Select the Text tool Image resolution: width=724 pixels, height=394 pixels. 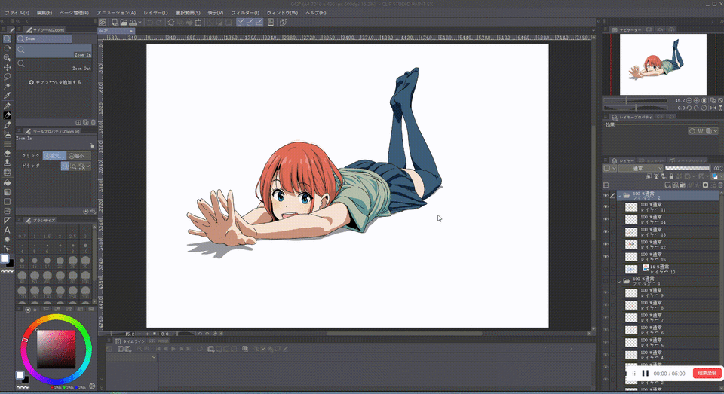click(7, 230)
